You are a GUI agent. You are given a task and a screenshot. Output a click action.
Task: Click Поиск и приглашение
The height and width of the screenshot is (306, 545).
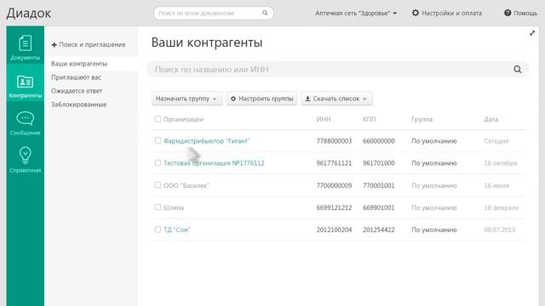point(89,44)
